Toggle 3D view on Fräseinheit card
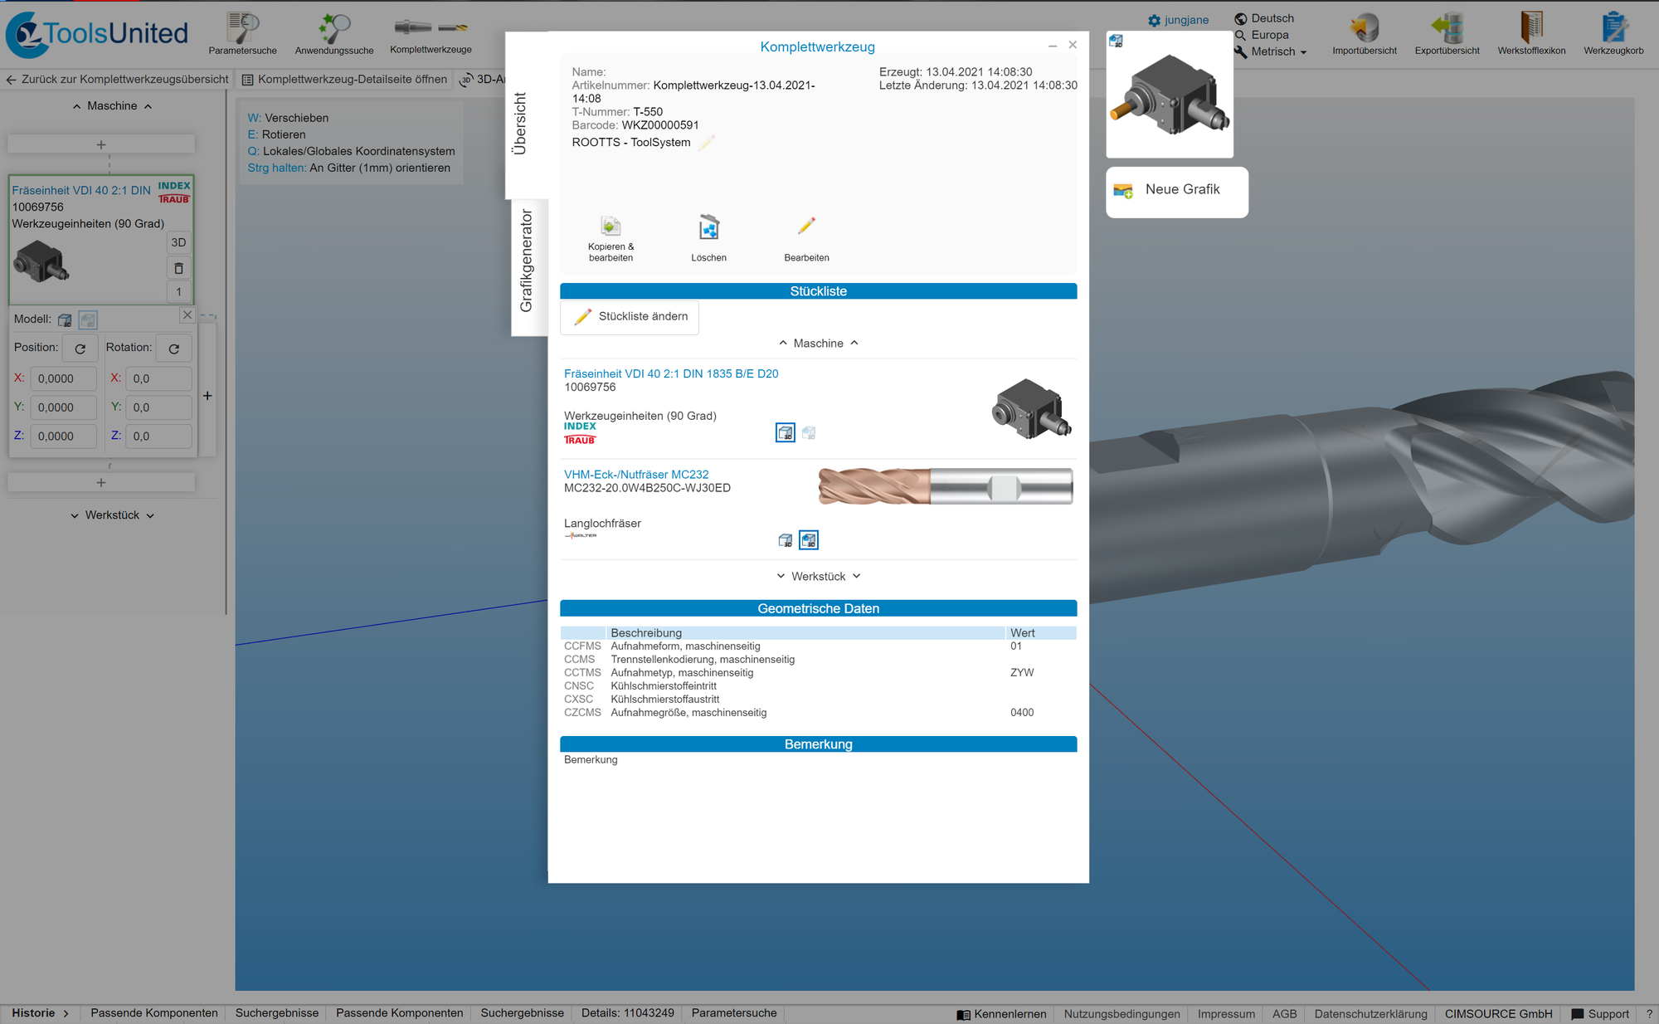 pyautogui.click(x=178, y=242)
